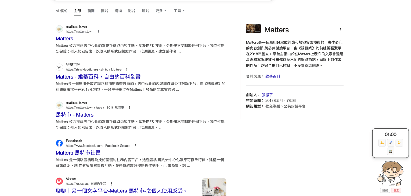Open the 馬特市 - Matters result link
The width and height of the screenshot is (411, 196).
(x=75, y=115)
